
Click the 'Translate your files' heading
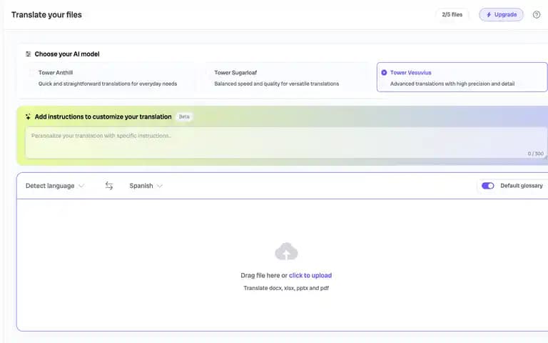[46, 15]
